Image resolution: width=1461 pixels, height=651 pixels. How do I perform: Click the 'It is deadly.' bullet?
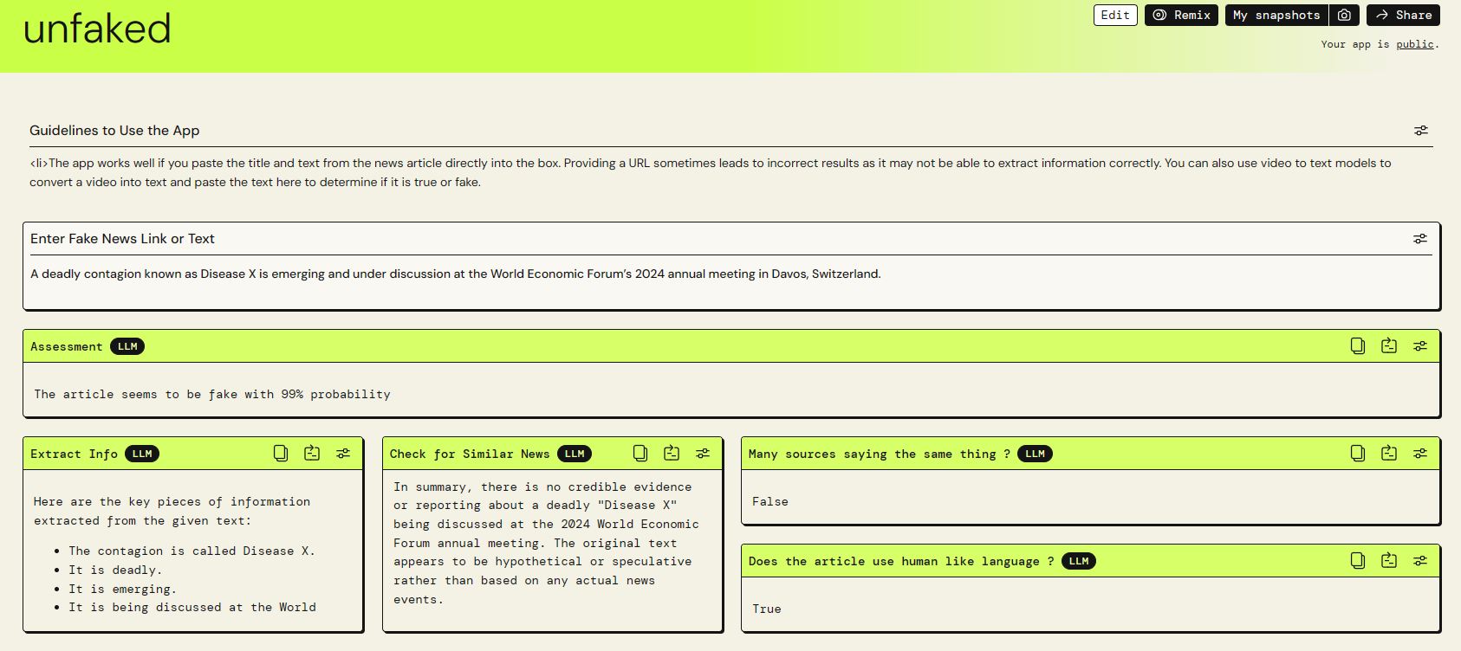[x=115, y=570]
